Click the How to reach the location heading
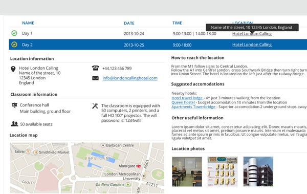 pos(198,58)
